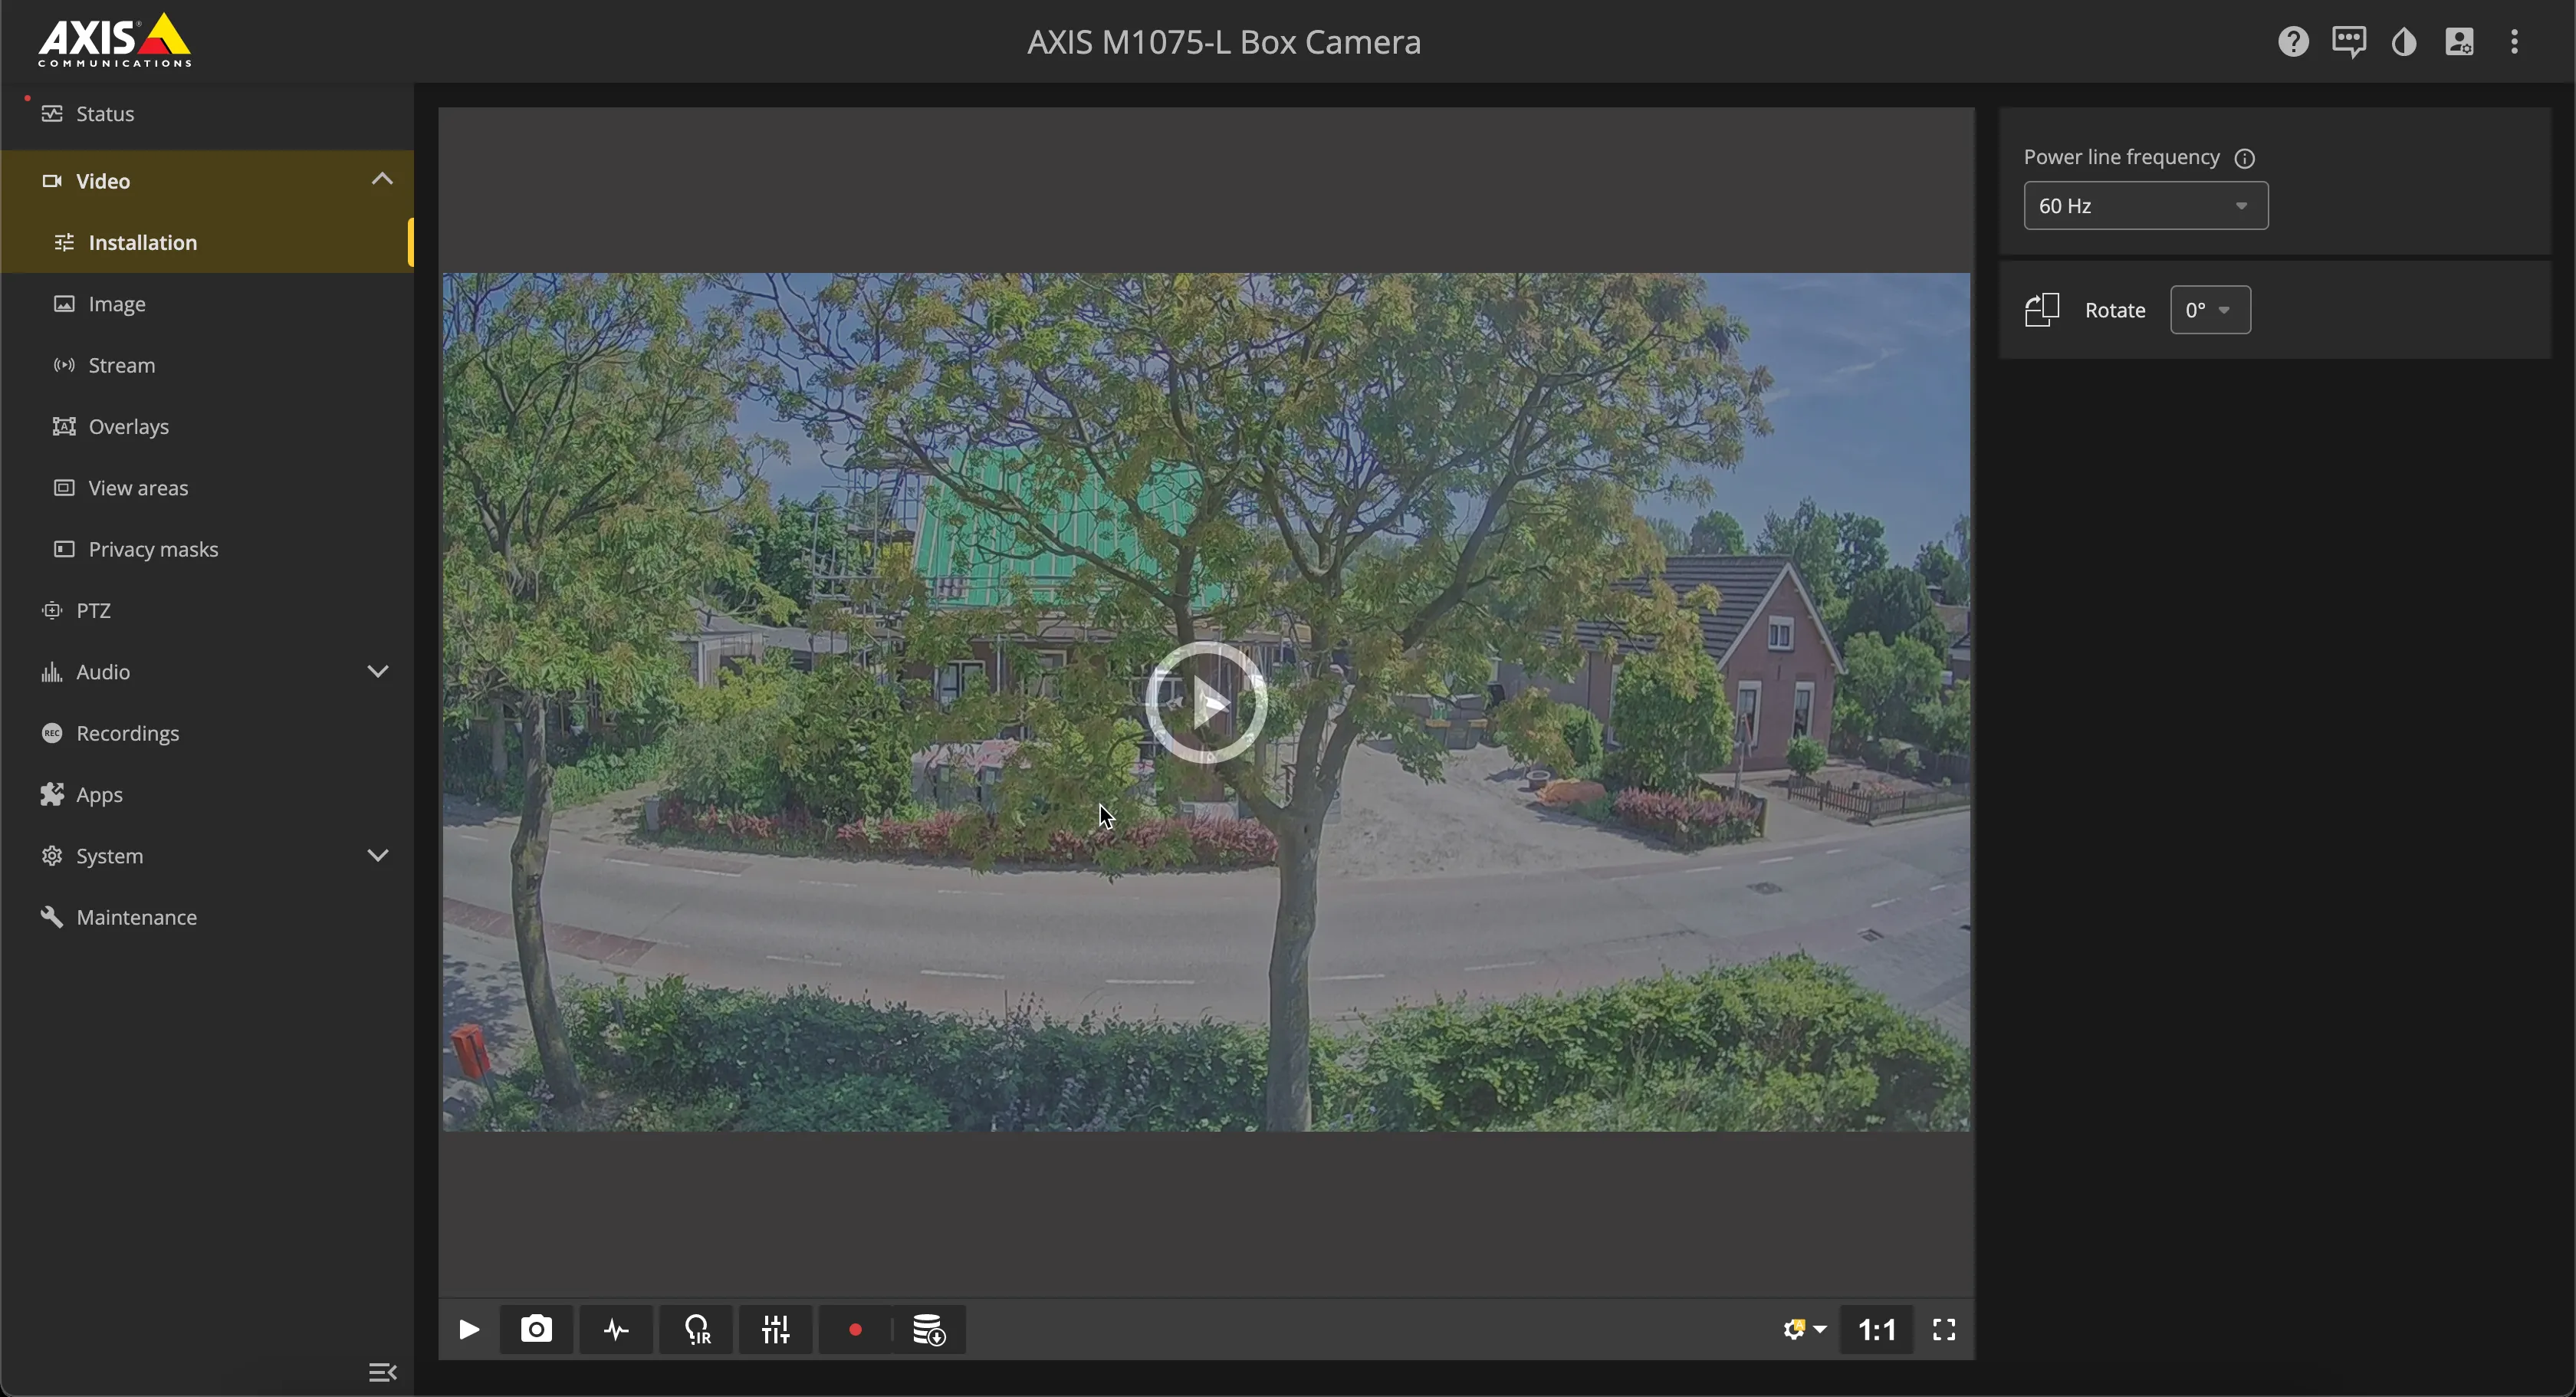Open the Recordings page
Viewport: 2576px width, 1397px height.
pos(207,733)
